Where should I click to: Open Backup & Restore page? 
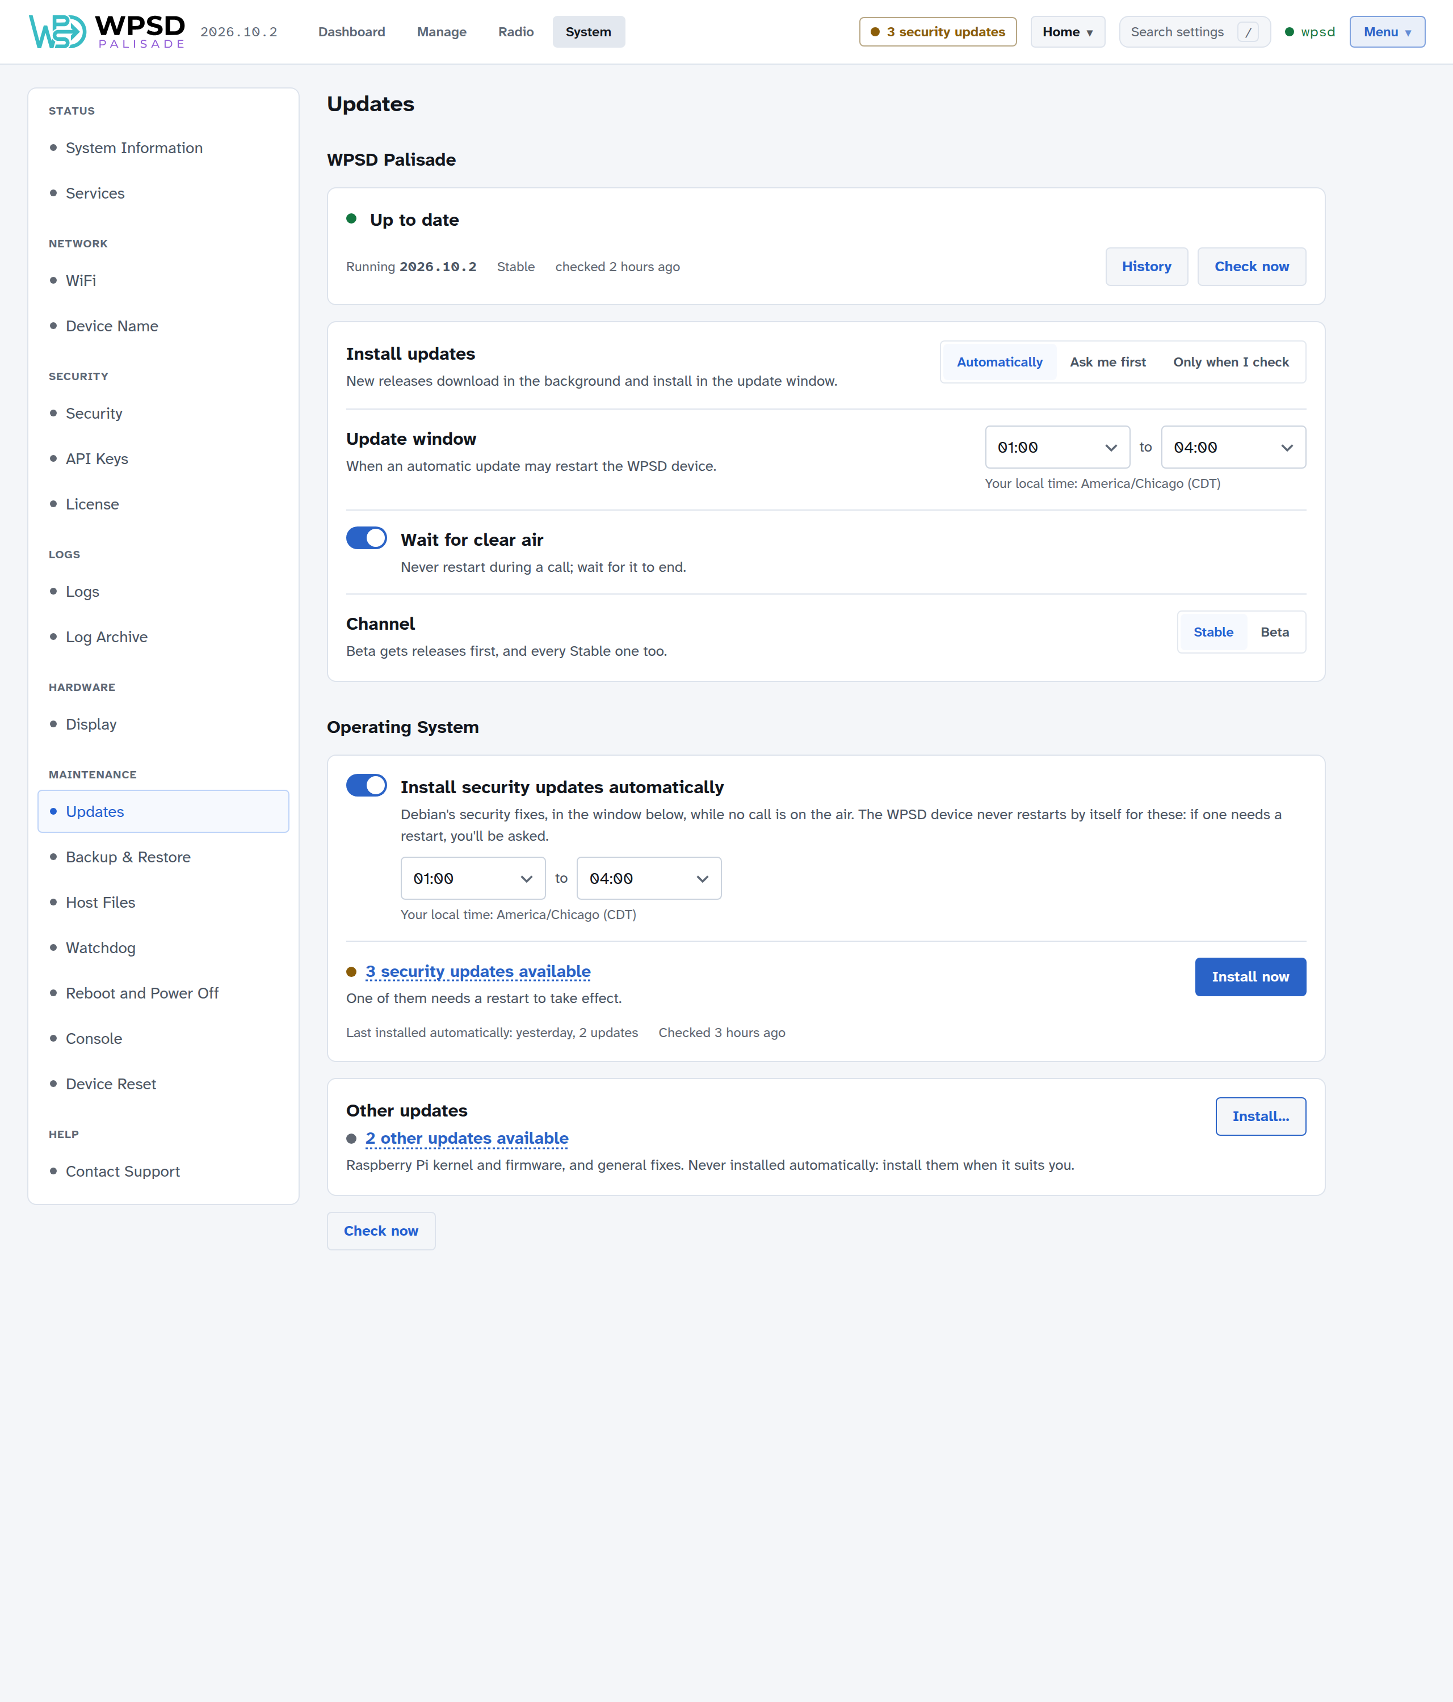[163, 857]
